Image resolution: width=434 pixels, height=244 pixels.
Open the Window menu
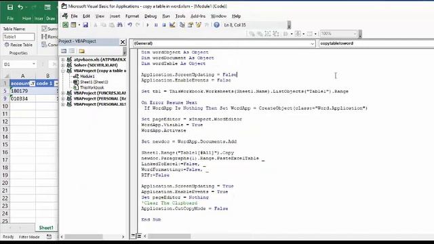click(x=218, y=16)
